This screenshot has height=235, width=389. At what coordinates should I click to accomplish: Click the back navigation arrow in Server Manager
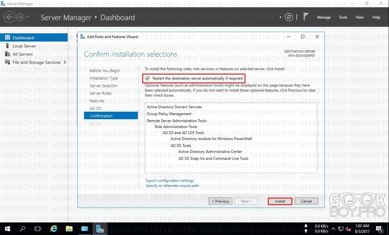coord(9,17)
